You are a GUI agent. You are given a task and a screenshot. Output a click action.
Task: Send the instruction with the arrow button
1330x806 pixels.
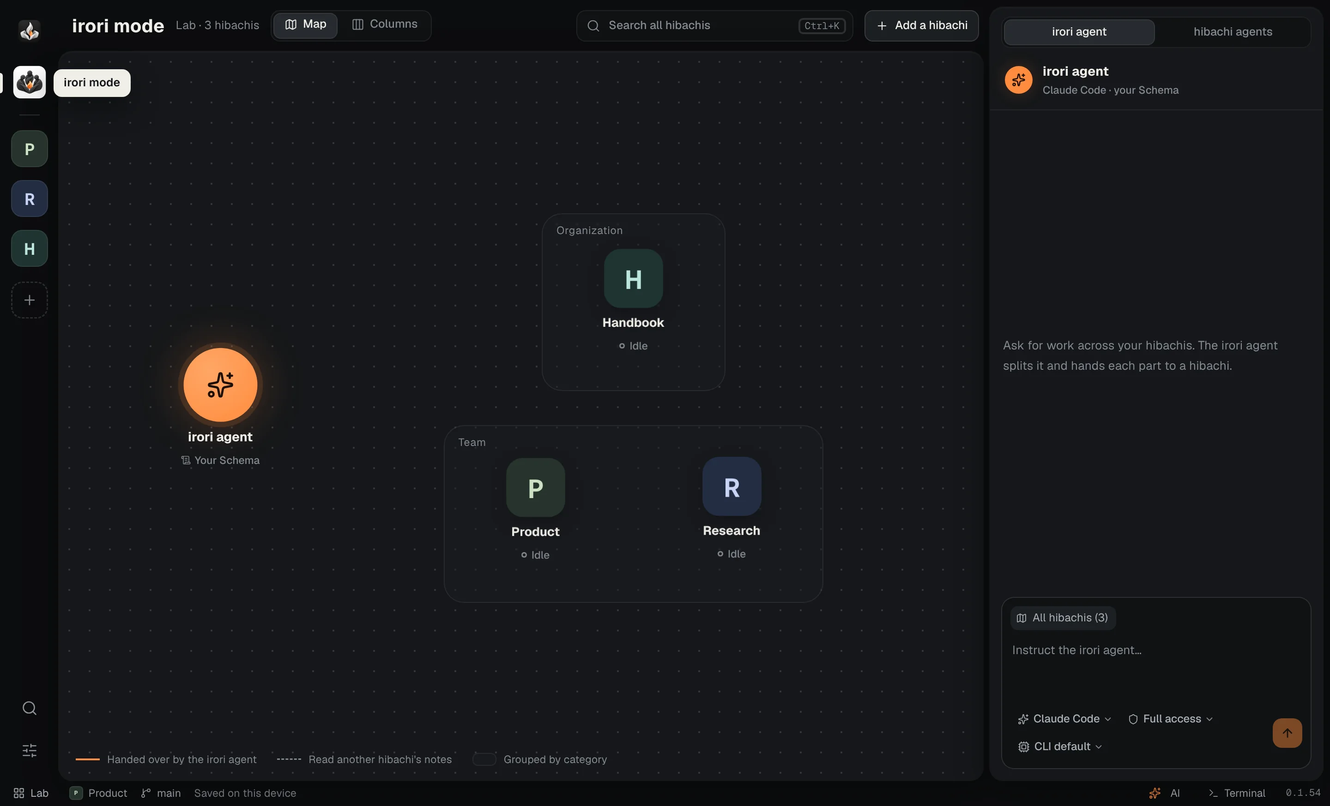coord(1287,733)
